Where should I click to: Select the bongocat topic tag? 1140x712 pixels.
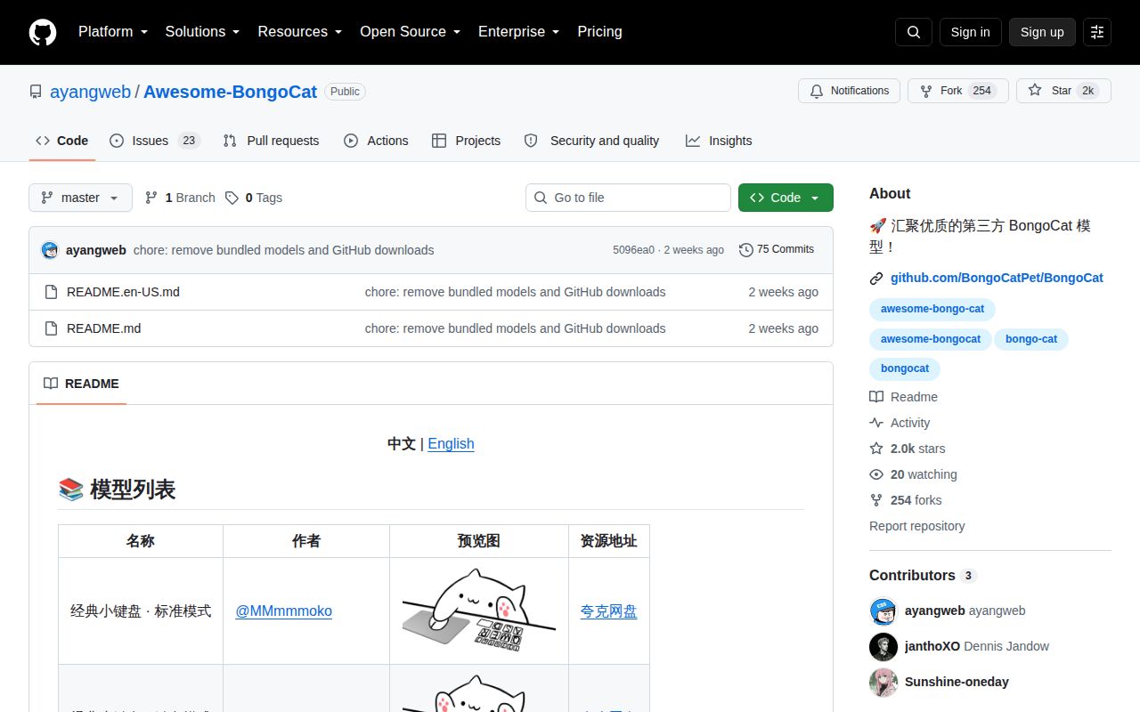[905, 368]
